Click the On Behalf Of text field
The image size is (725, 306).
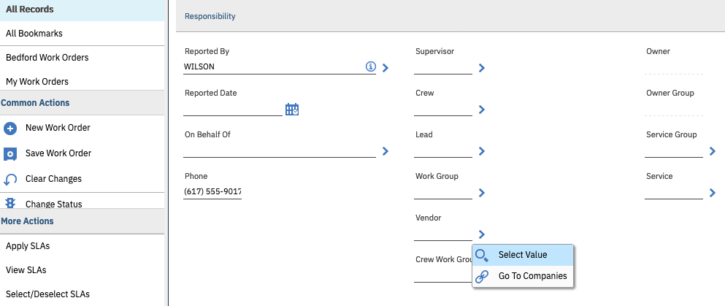[x=279, y=151]
